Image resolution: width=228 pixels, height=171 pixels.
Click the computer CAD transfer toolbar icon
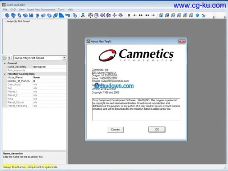pos(83,15)
